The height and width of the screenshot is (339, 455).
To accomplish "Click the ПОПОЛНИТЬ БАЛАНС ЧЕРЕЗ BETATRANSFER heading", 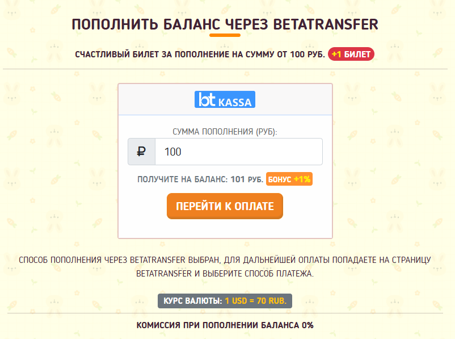I will 225,24.
